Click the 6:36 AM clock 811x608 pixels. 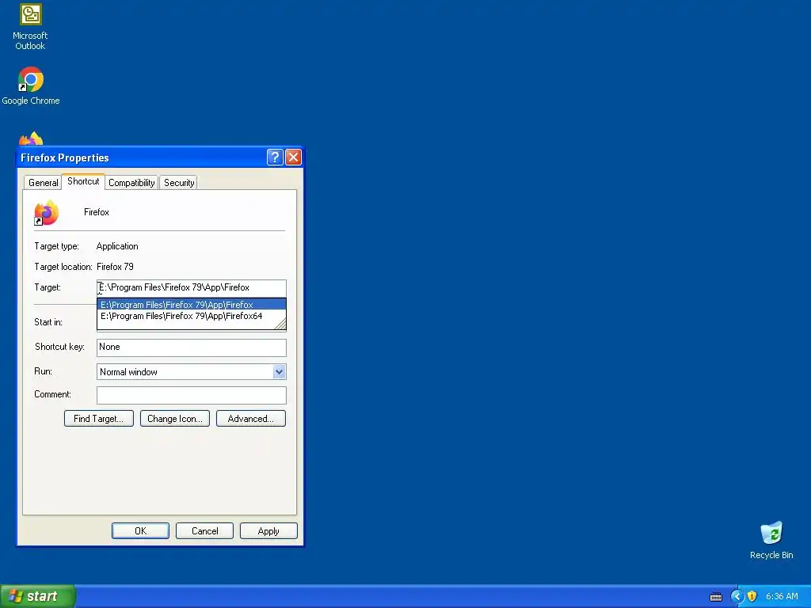point(782,597)
